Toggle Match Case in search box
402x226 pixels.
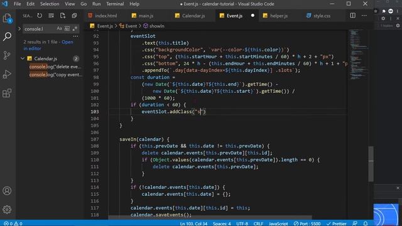[59, 29]
